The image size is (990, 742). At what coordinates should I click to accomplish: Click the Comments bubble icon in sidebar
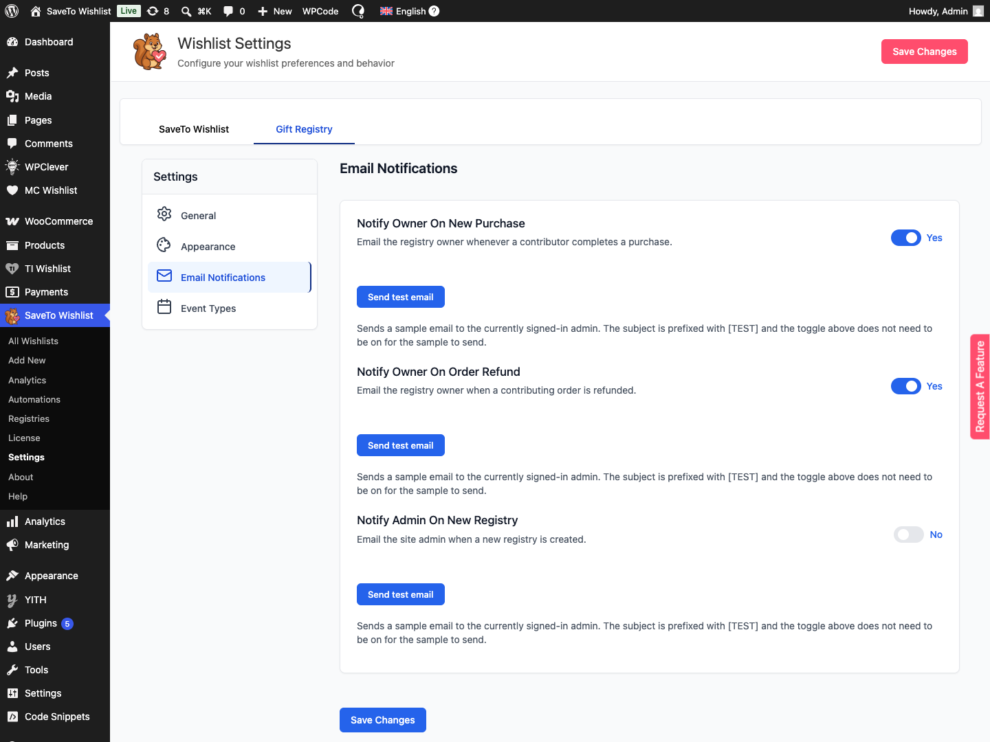click(12, 144)
